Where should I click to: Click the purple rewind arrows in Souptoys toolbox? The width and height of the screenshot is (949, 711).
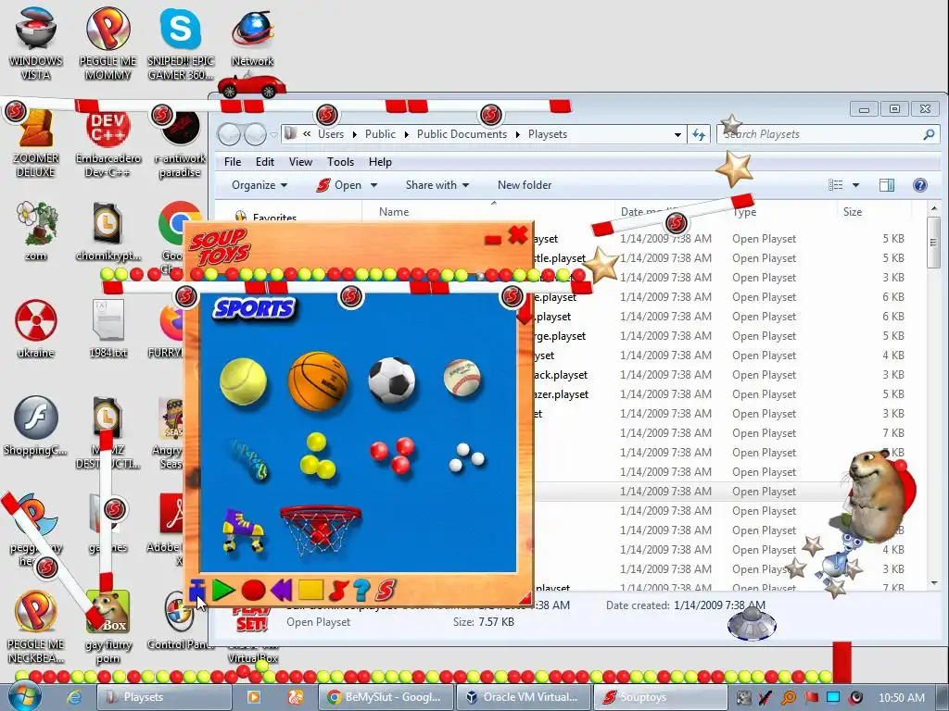(x=282, y=590)
